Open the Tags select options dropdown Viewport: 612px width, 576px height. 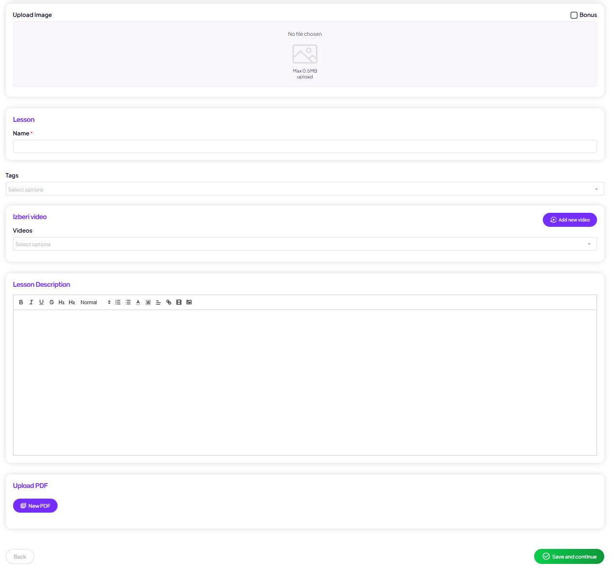[305, 189]
